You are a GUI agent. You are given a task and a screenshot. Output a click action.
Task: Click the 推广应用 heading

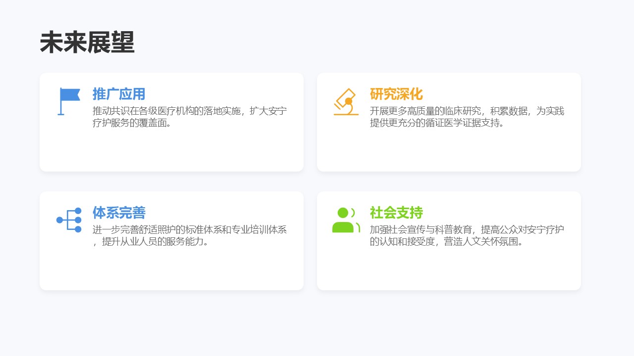point(119,94)
